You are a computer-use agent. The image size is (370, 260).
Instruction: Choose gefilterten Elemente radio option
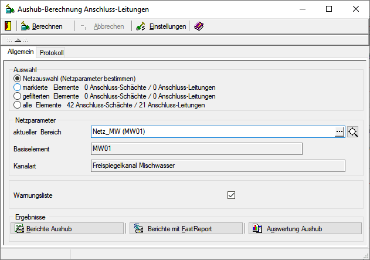18,96
